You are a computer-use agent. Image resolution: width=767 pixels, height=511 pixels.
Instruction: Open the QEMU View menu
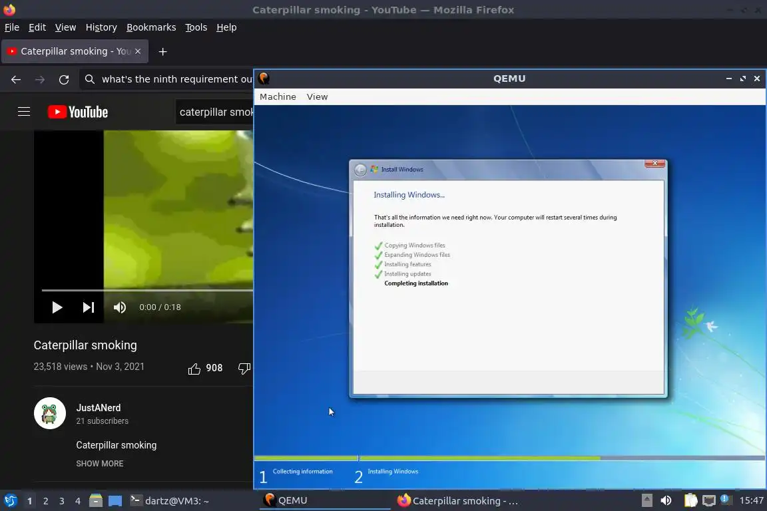317,97
